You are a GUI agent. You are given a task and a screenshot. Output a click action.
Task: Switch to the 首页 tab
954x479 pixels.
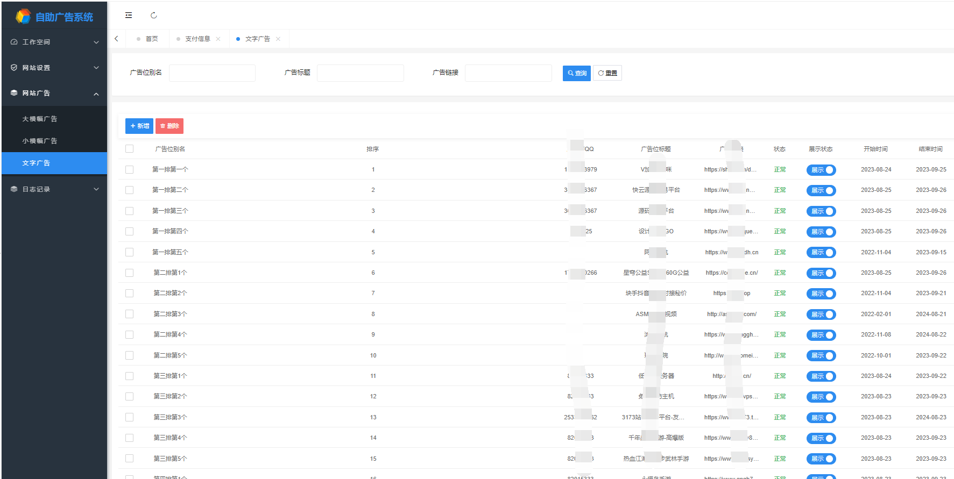tap(147, 39)
